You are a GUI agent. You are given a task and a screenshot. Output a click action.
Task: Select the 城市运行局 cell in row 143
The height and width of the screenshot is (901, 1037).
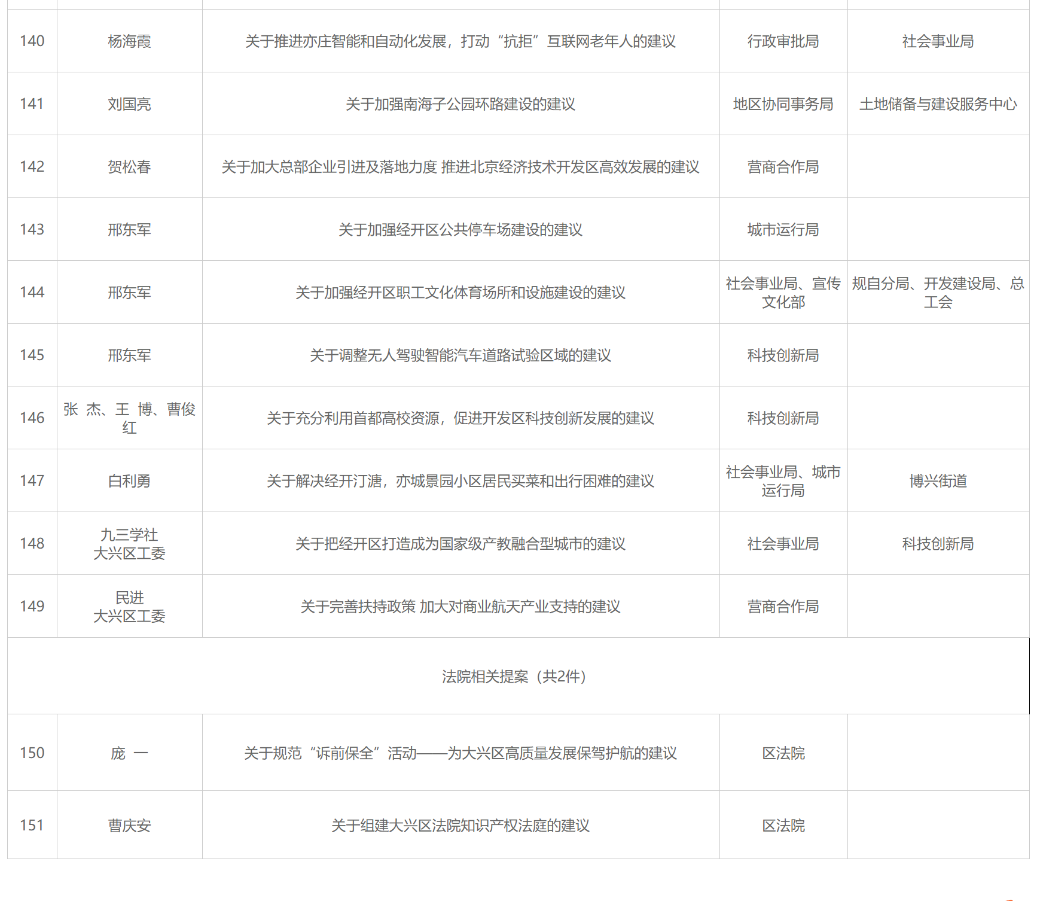pos(783,230)
